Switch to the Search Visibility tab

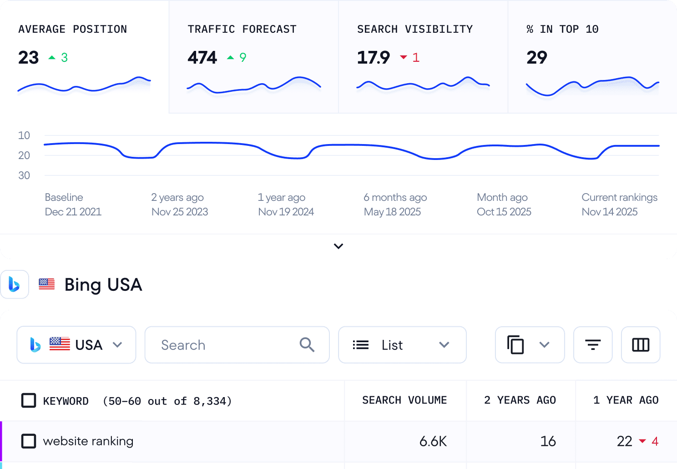(423, 56)
